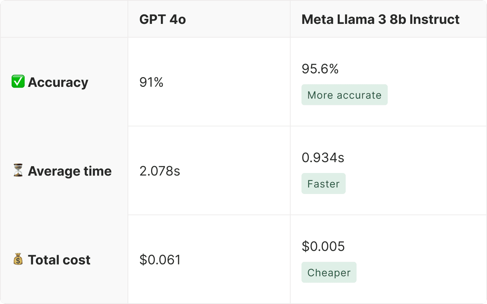Click the More accurate badge
The height and width of the screenshot is (304, 487).
[x=344, y=95]
